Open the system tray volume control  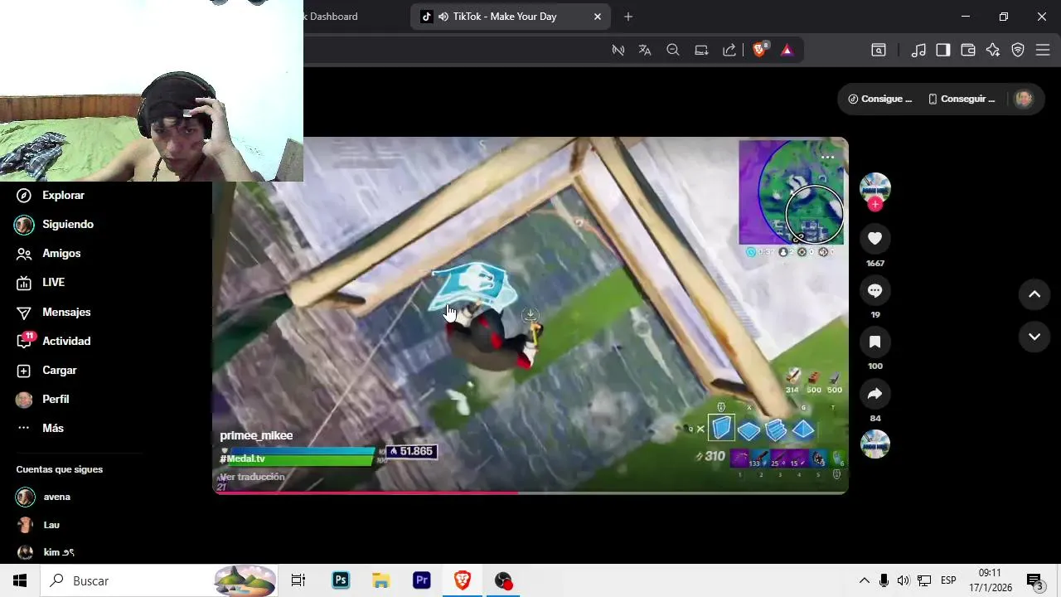click(904, 580)
